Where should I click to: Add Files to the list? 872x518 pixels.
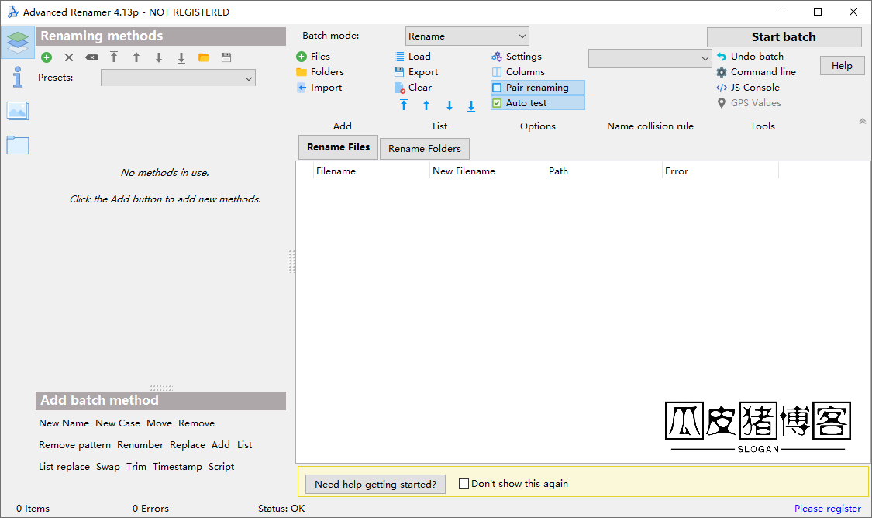pos(313,56)
